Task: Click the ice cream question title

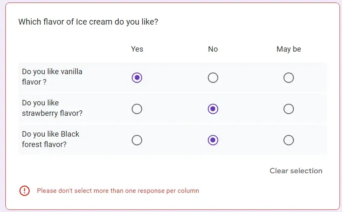Action: pyautogui.click(x=88, y=22)
